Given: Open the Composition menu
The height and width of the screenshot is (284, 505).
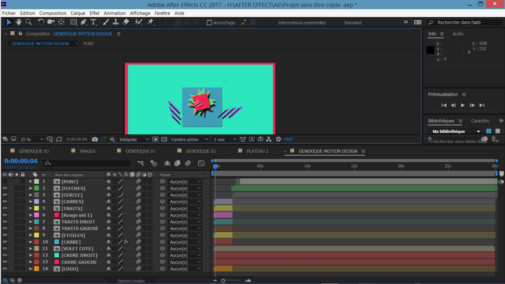Looking at the screenshot, I should (53, 13).
